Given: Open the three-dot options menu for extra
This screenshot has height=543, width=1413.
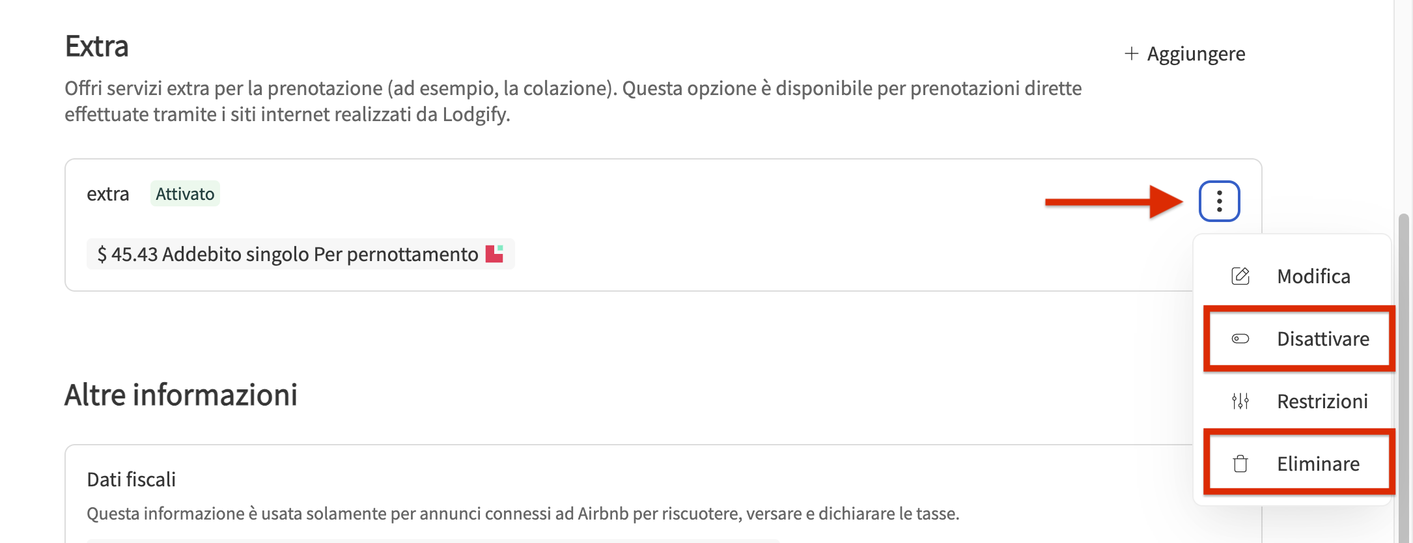Looking at the screenshot, I should (1219, 201).
